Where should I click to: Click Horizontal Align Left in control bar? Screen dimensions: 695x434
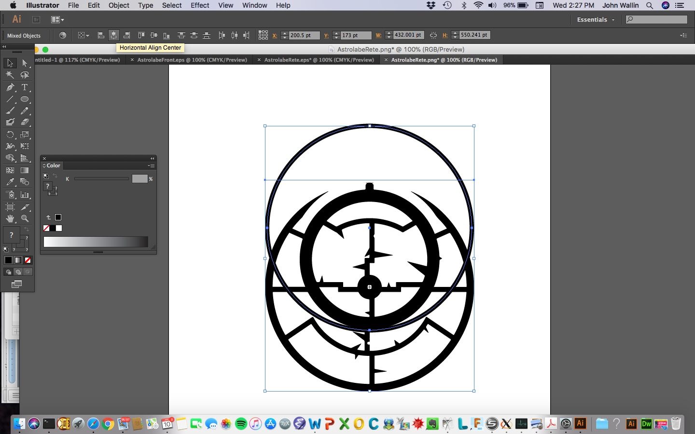click(101, 35)
